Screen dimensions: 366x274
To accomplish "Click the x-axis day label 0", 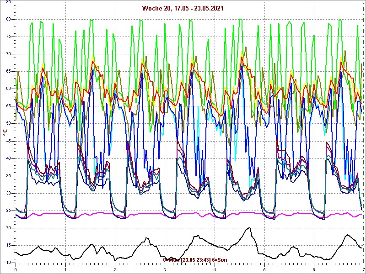I will tap(16, 270).
